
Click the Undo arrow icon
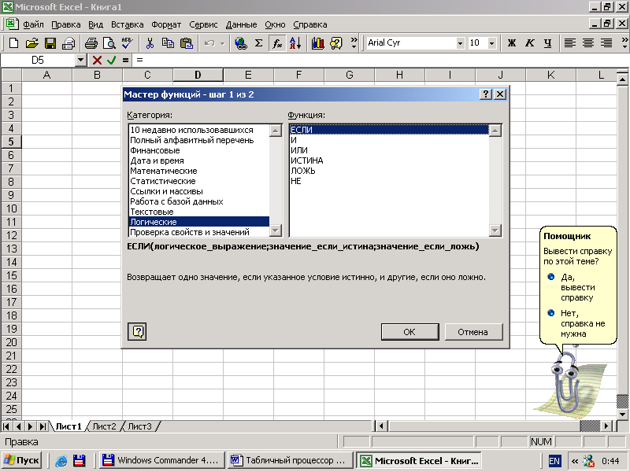209,43
